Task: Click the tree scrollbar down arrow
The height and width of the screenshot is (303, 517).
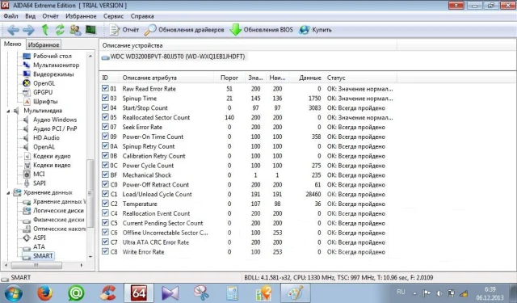Action: [90, 256]
